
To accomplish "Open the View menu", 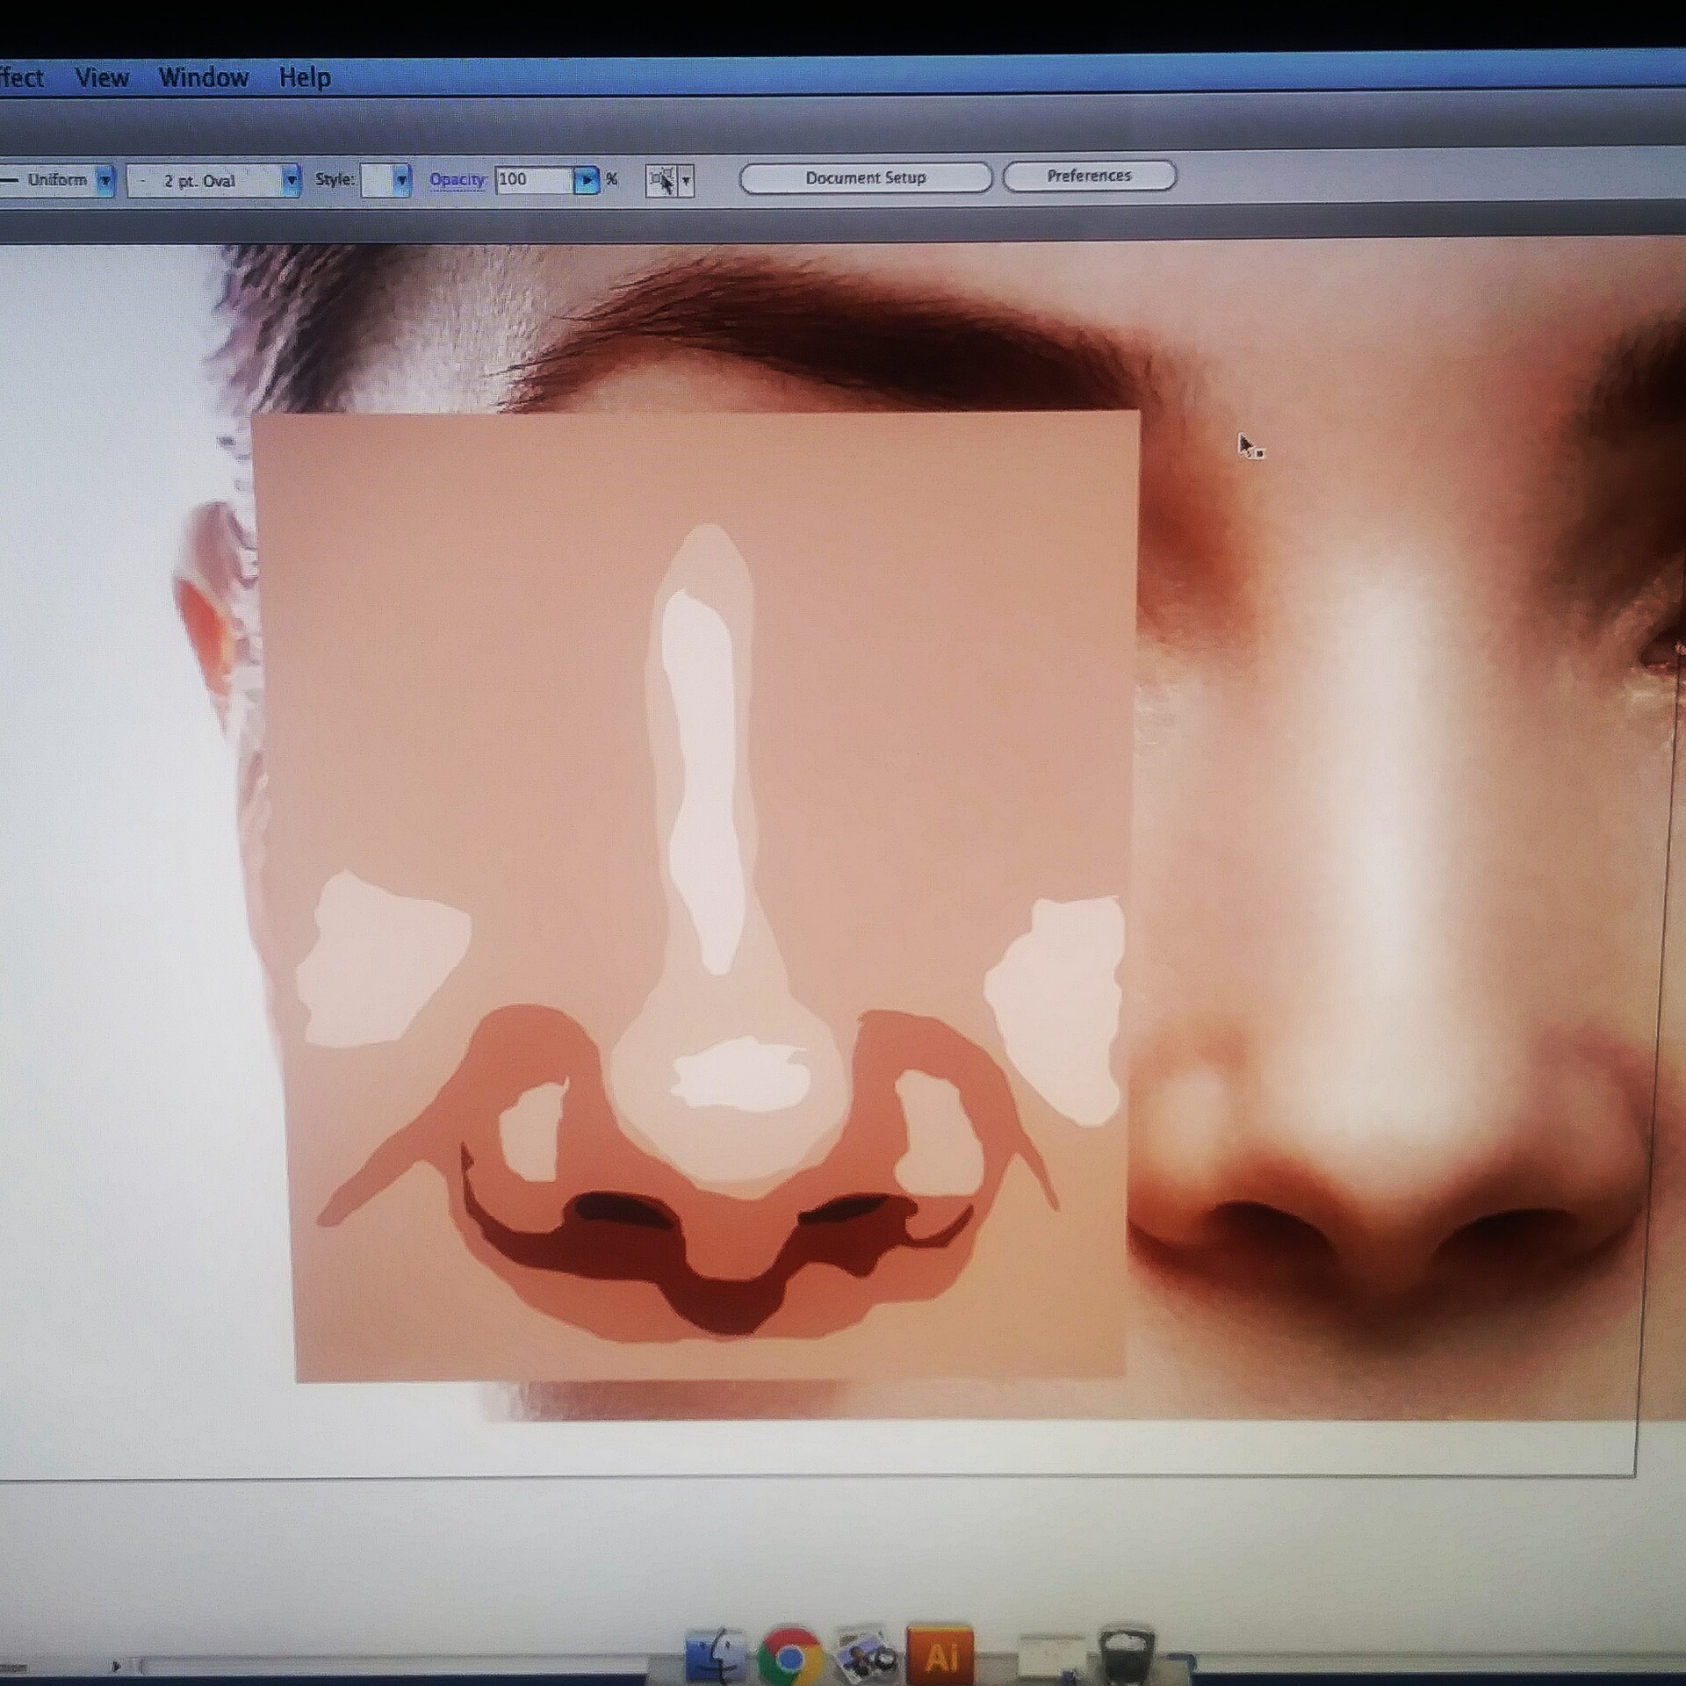I will click(102, 78).
